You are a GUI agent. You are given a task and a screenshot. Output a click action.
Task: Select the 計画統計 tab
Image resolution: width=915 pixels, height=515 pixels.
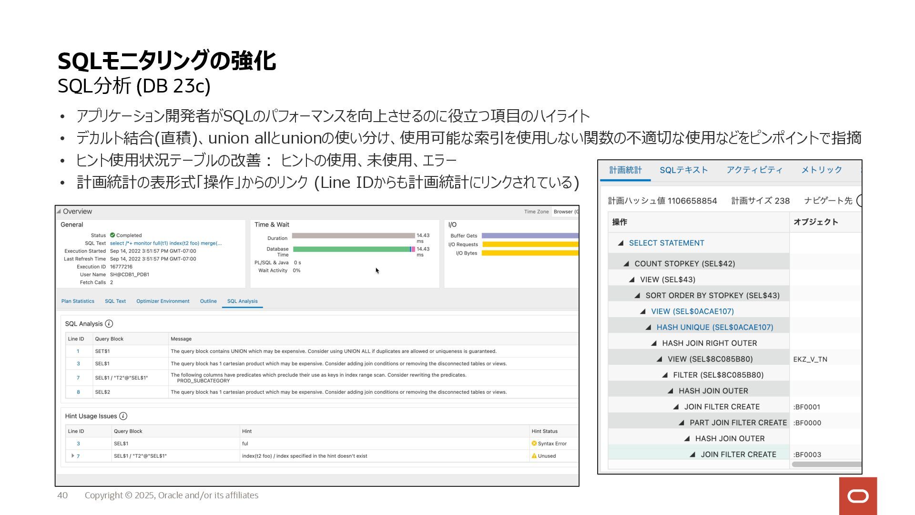(x=625, y=170)
